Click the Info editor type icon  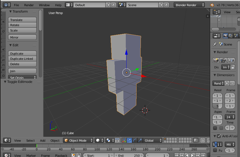pos(6,5)
